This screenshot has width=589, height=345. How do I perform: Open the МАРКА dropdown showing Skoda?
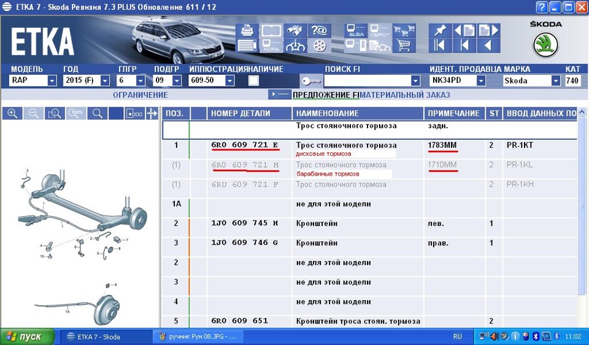coord(556,80)
